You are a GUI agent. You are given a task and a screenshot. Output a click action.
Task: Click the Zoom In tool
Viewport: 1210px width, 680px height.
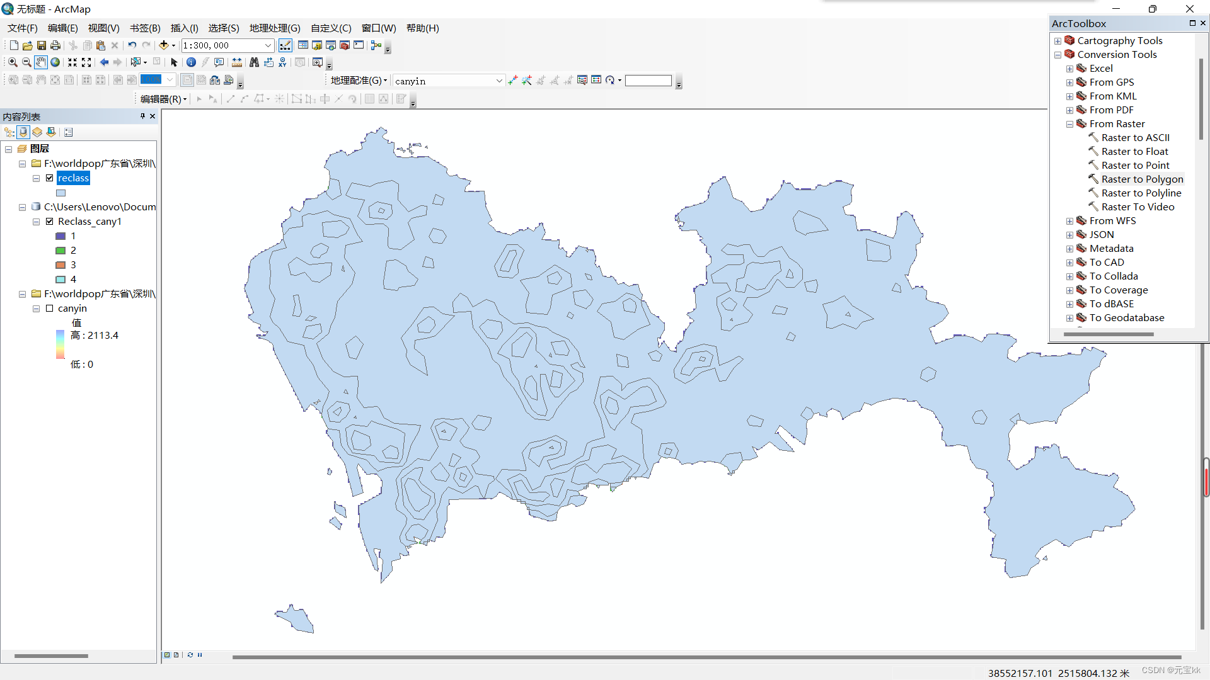(13, 62)
